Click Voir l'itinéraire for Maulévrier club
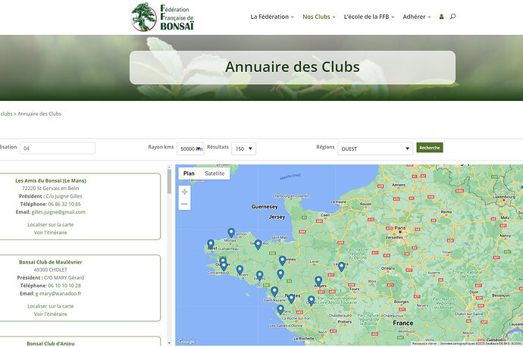The image size is (523, 347). point(50,314)
